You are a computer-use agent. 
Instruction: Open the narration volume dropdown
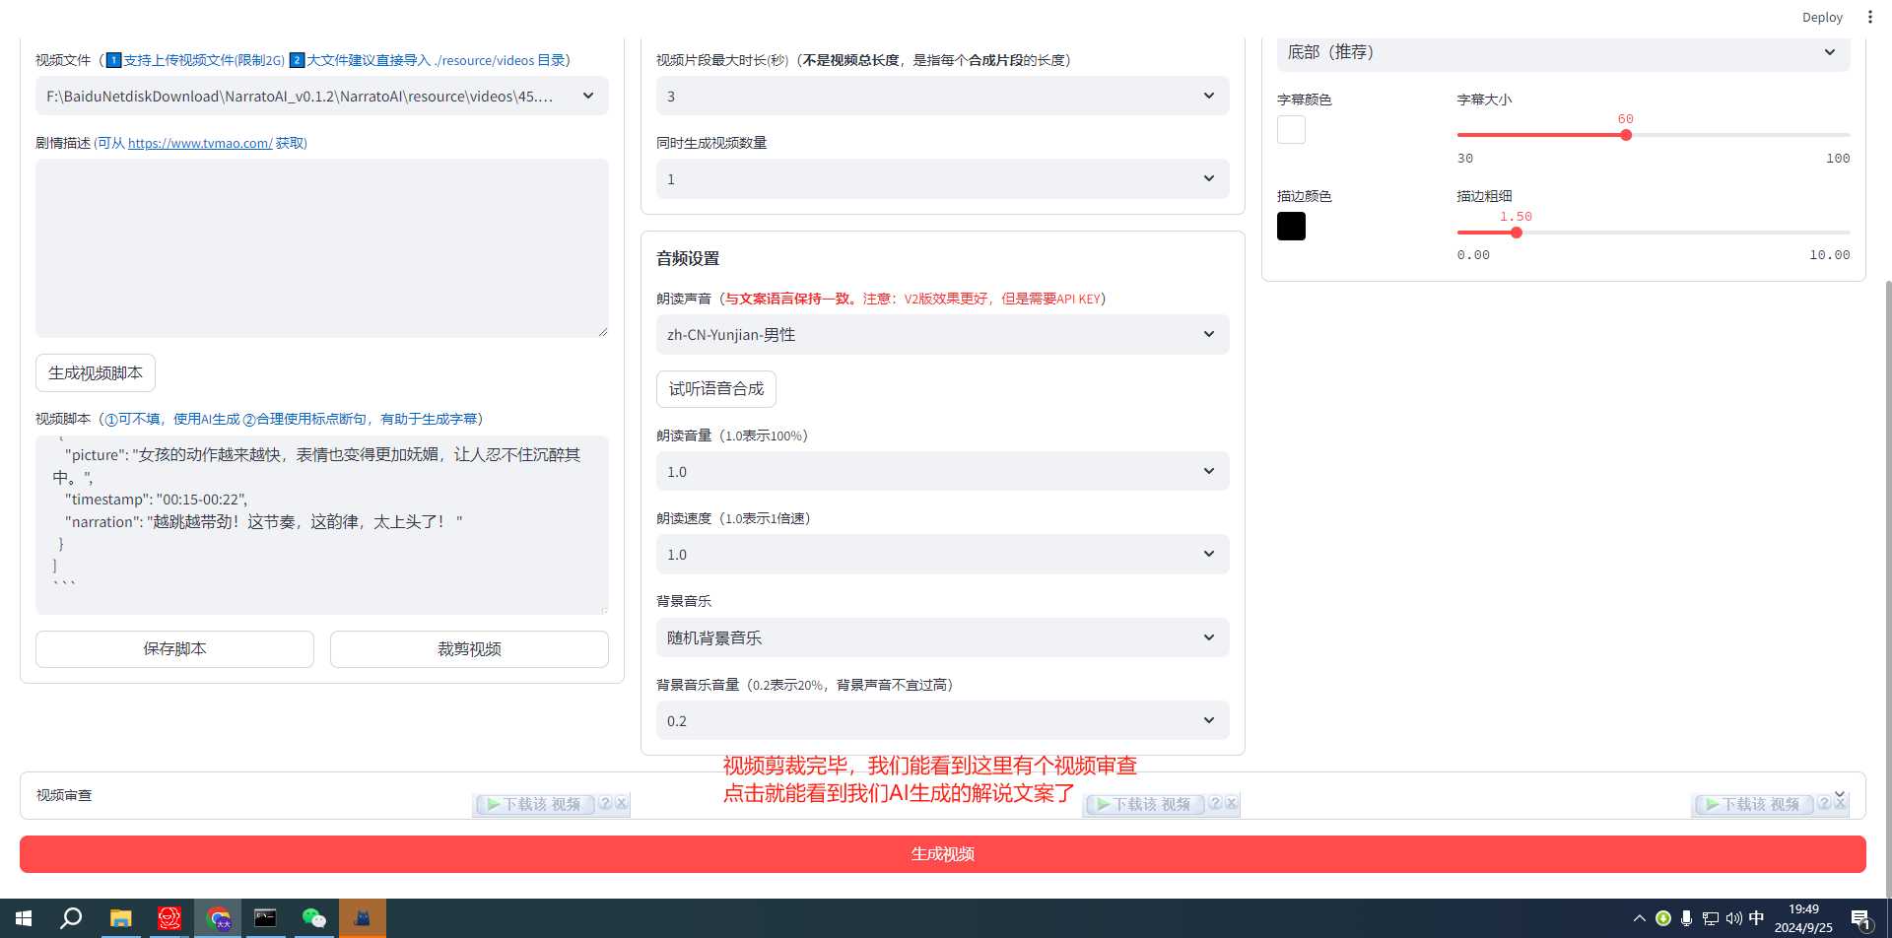[x=943, y=471]
